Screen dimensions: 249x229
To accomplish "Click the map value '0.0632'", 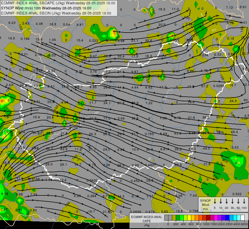I will 92,181.
